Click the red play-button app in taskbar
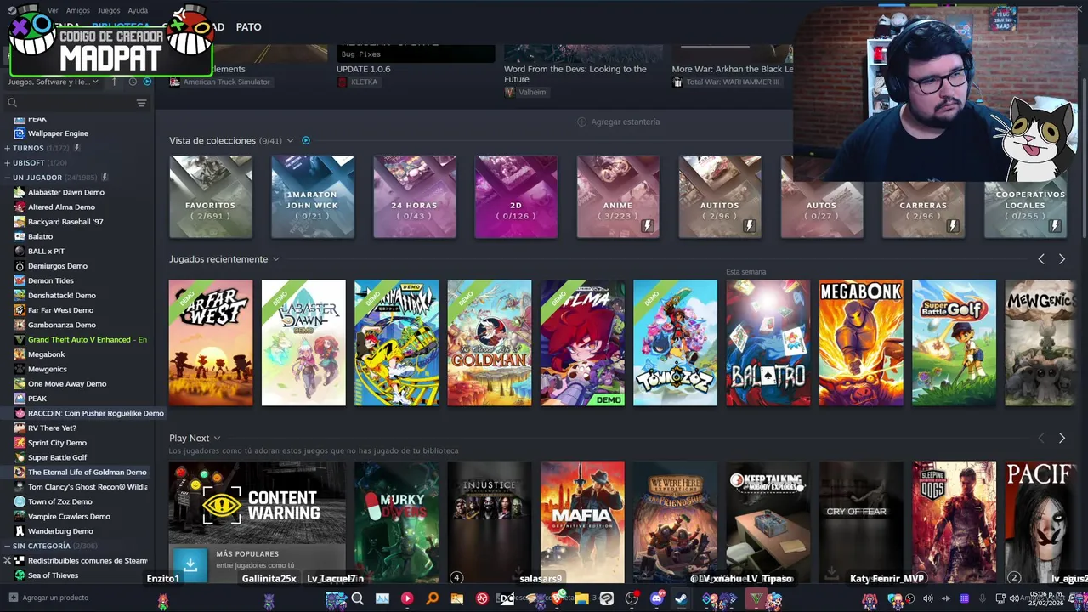Viewport: 1088px width, 612px height. pyautogui.click(x=407, y=598)
